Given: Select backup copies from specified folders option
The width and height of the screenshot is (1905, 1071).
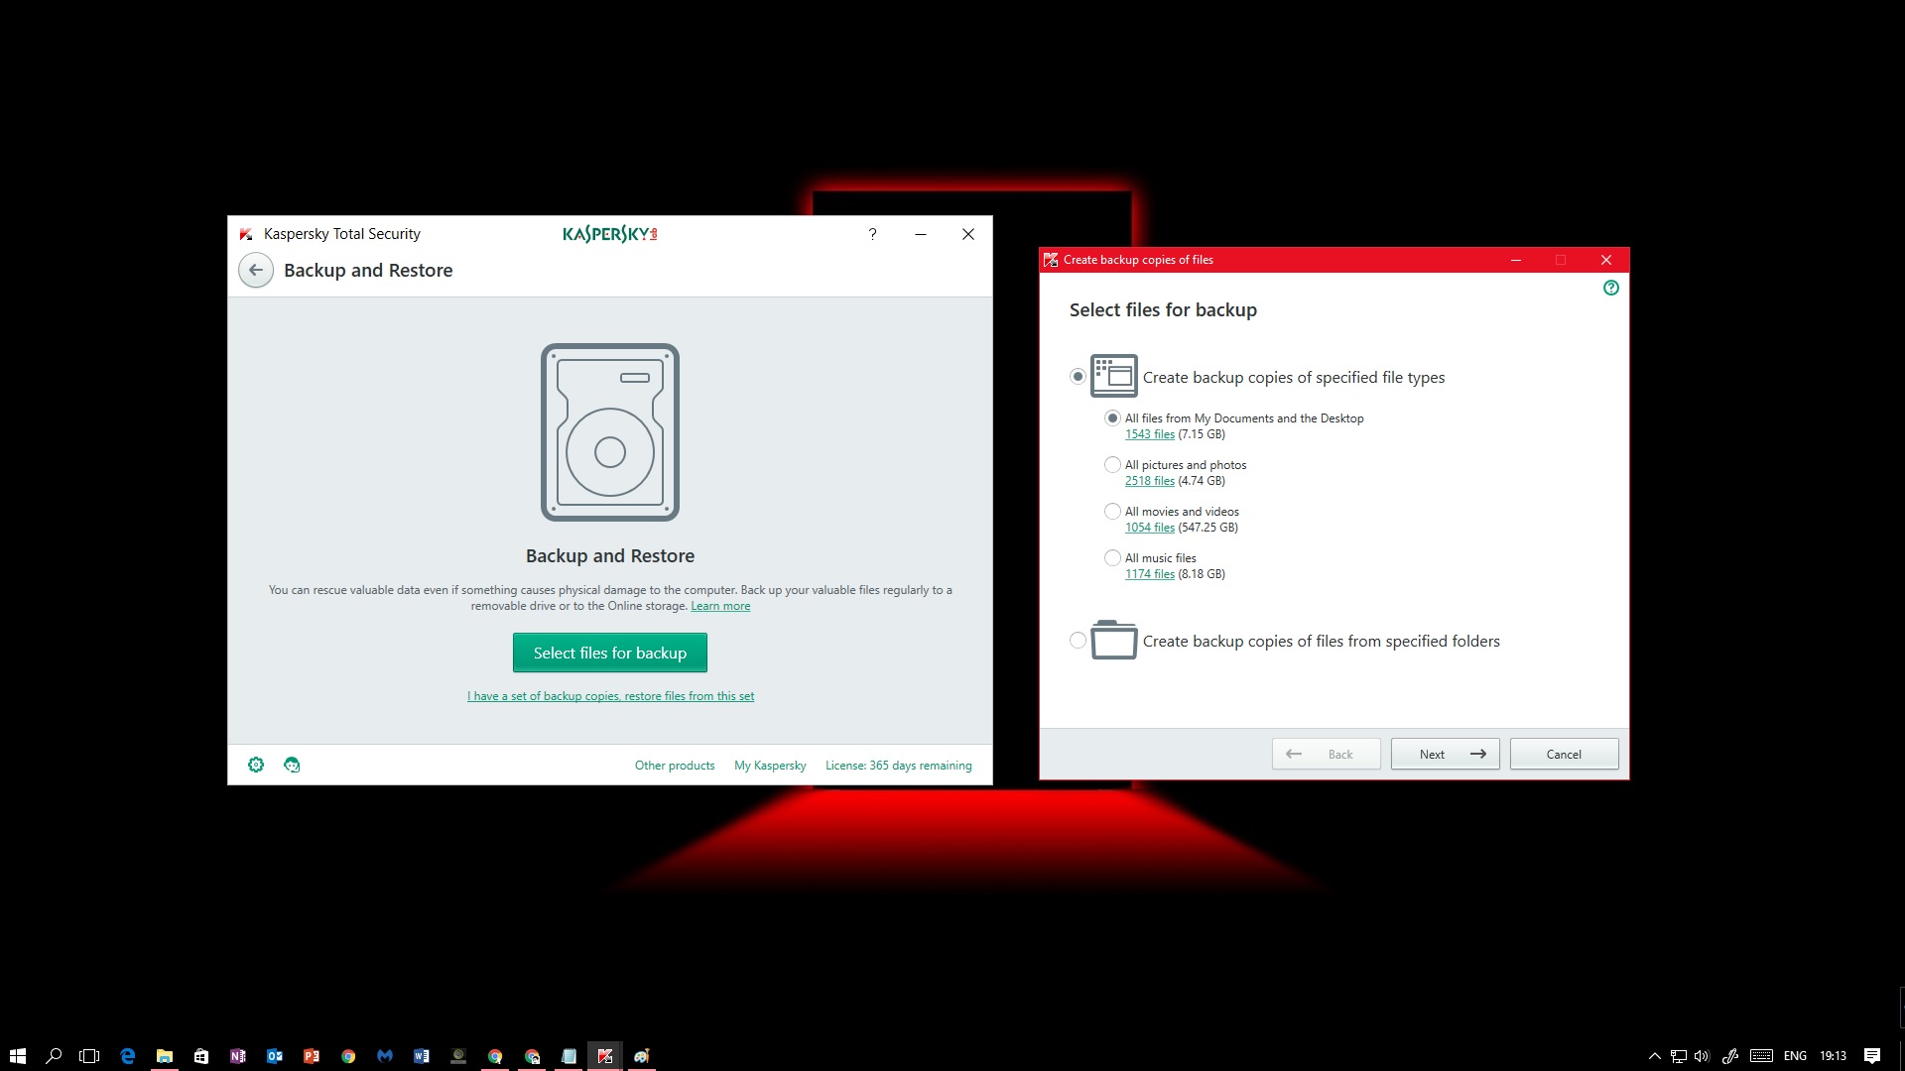Looking at the screenshot, I should (x=1078, y=641).
